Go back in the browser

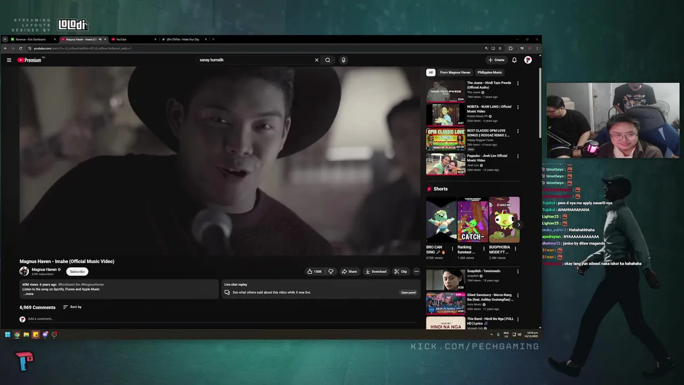click(x=5, y=48)
